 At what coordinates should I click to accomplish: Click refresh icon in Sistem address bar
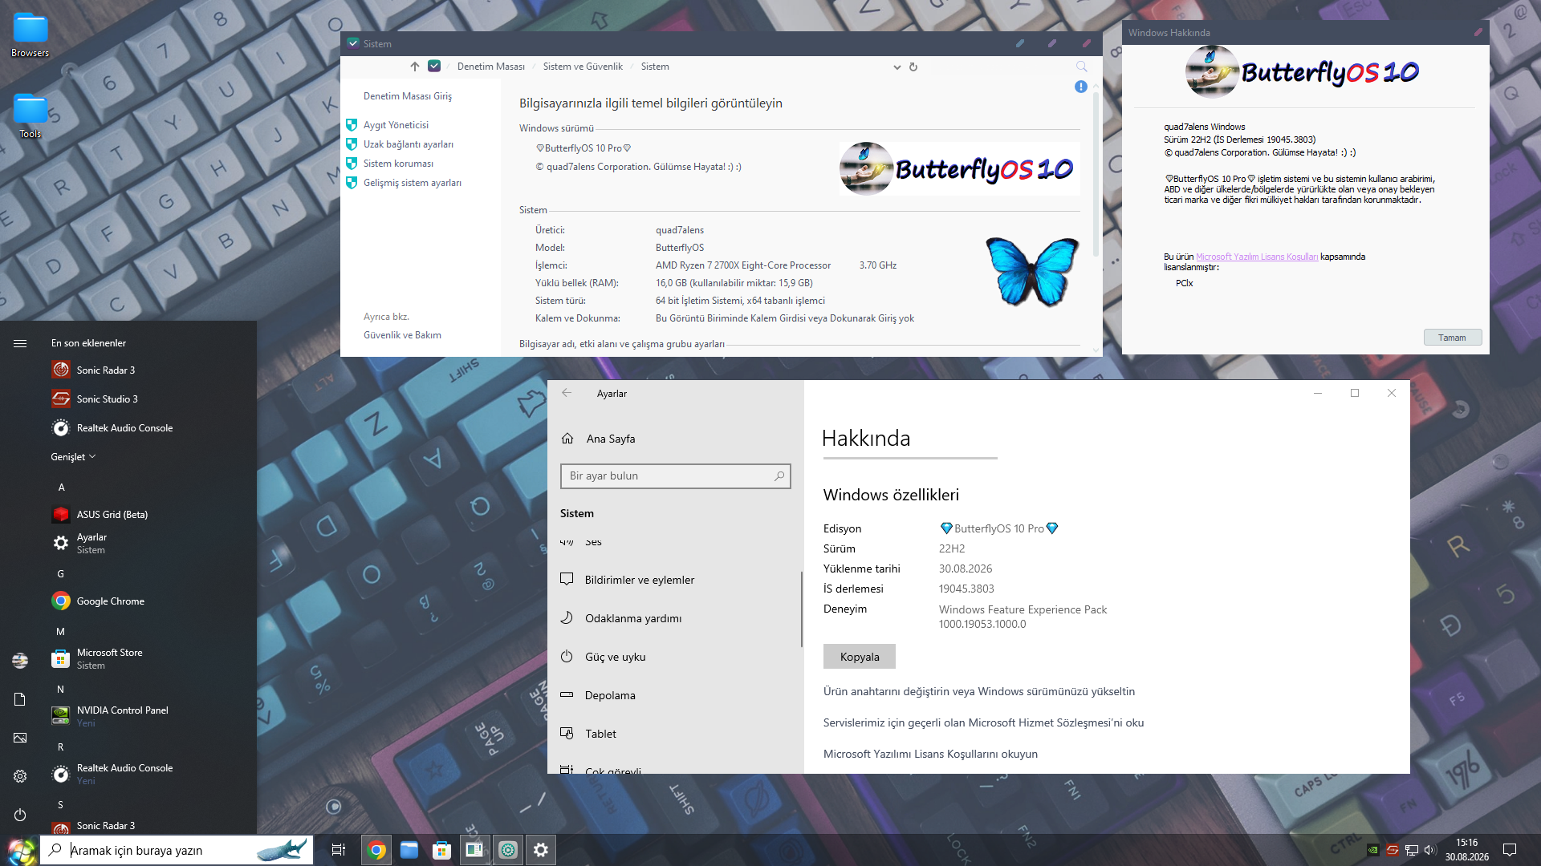pos(913,67)
